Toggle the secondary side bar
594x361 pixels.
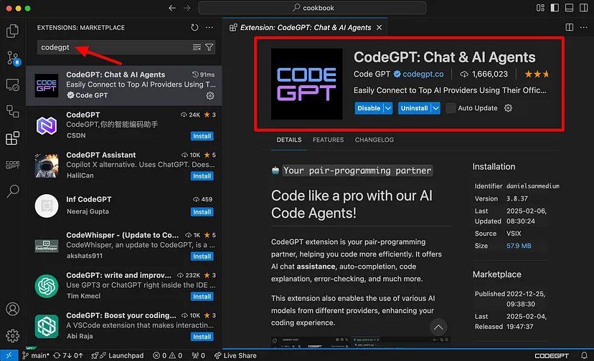[584, 8]
